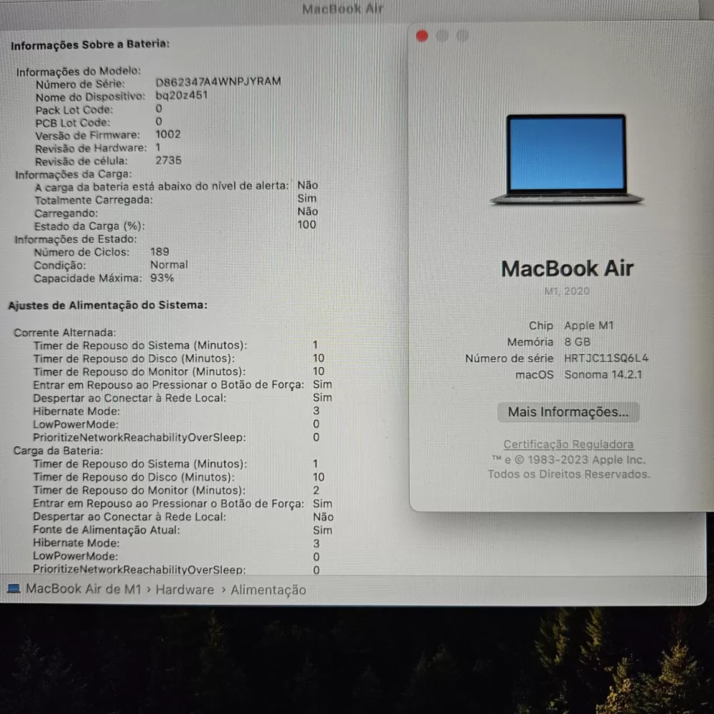The width and height of the screenshot is (714, 714).
Task: Click the 'MacBook Air' window title at top
Action: click(x=343, y=9)
